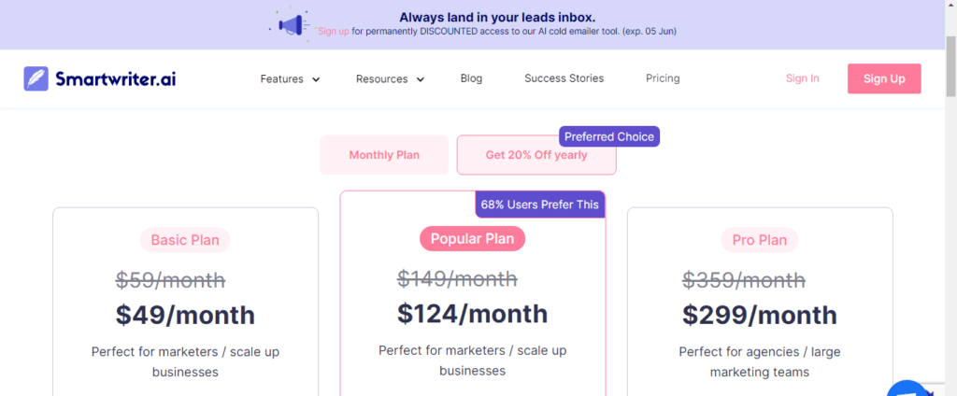Click the megaphone icon in banner
This screenshot has width=957, height=396.
tap(292, 25)
